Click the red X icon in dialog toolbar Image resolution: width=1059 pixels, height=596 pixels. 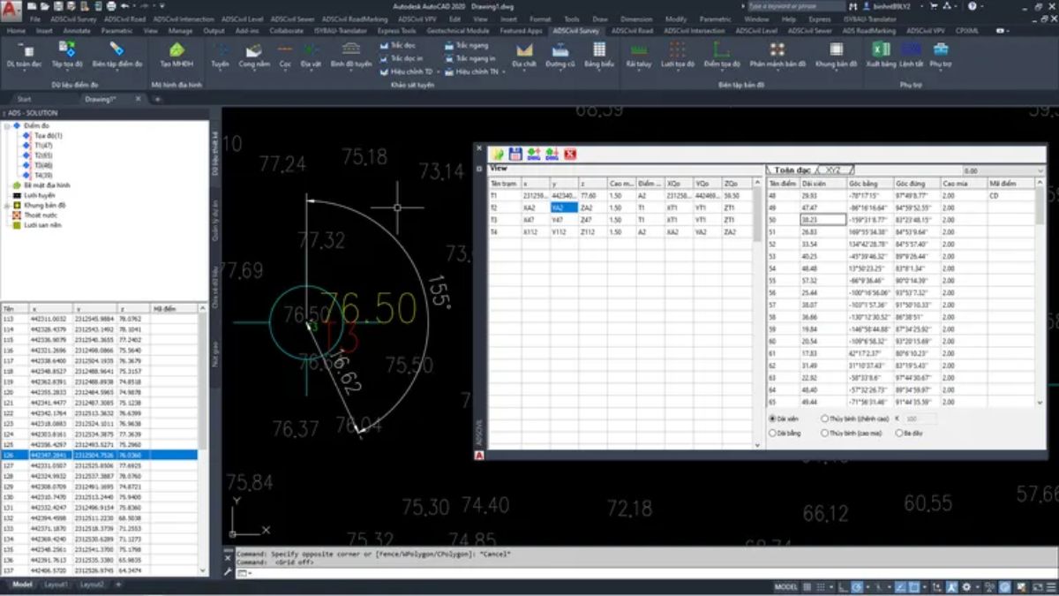tap(569, 154)
